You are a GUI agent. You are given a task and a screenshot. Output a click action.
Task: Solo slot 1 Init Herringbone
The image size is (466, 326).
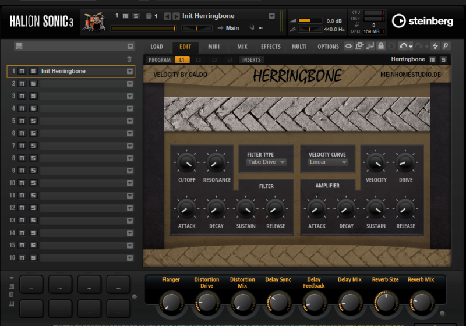pos(33,71)
